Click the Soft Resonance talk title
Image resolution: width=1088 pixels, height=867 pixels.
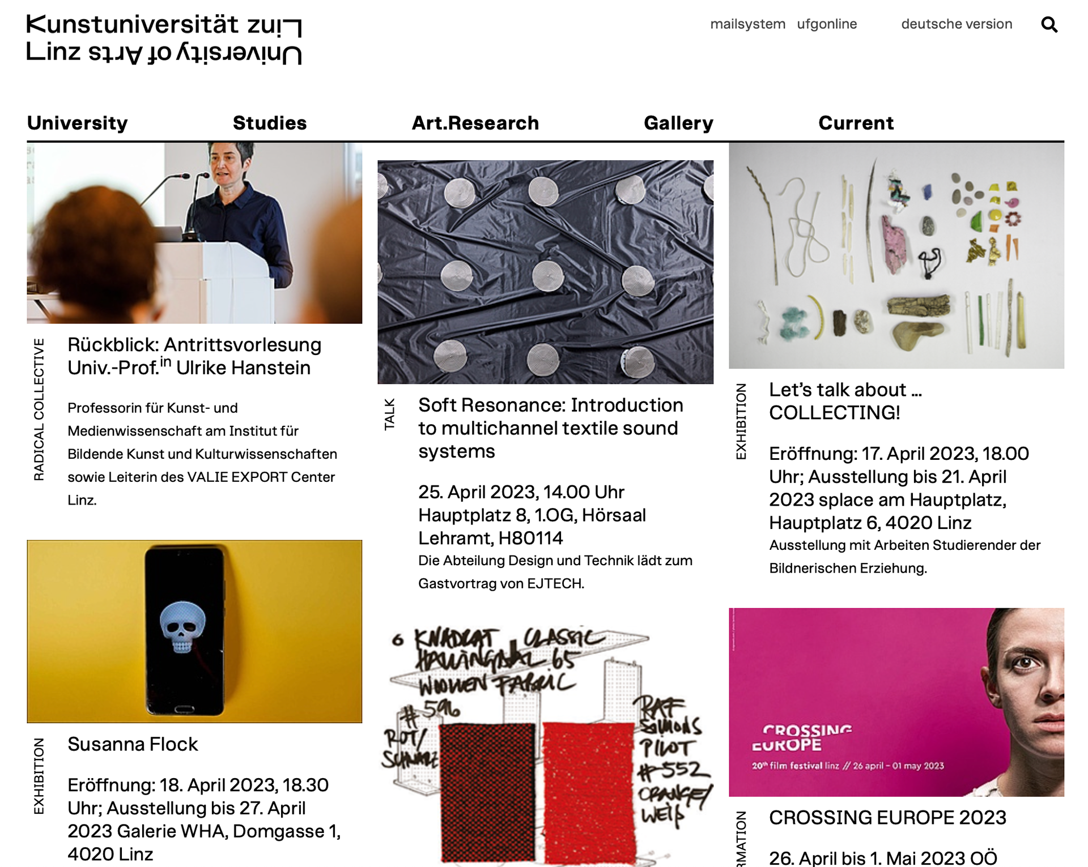click(551, 428)
